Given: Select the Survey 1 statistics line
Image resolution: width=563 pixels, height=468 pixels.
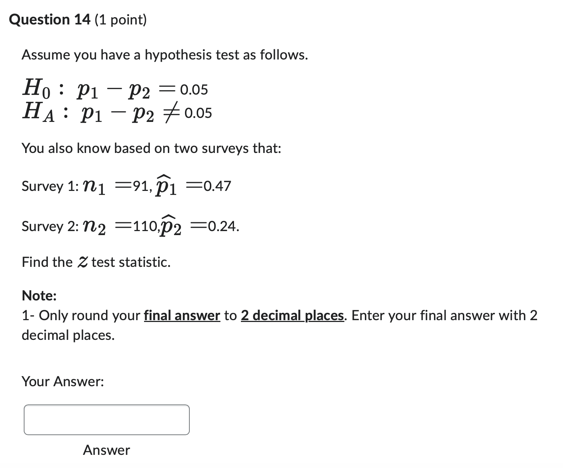Looking at the screenshot, I should coord(126,185).
